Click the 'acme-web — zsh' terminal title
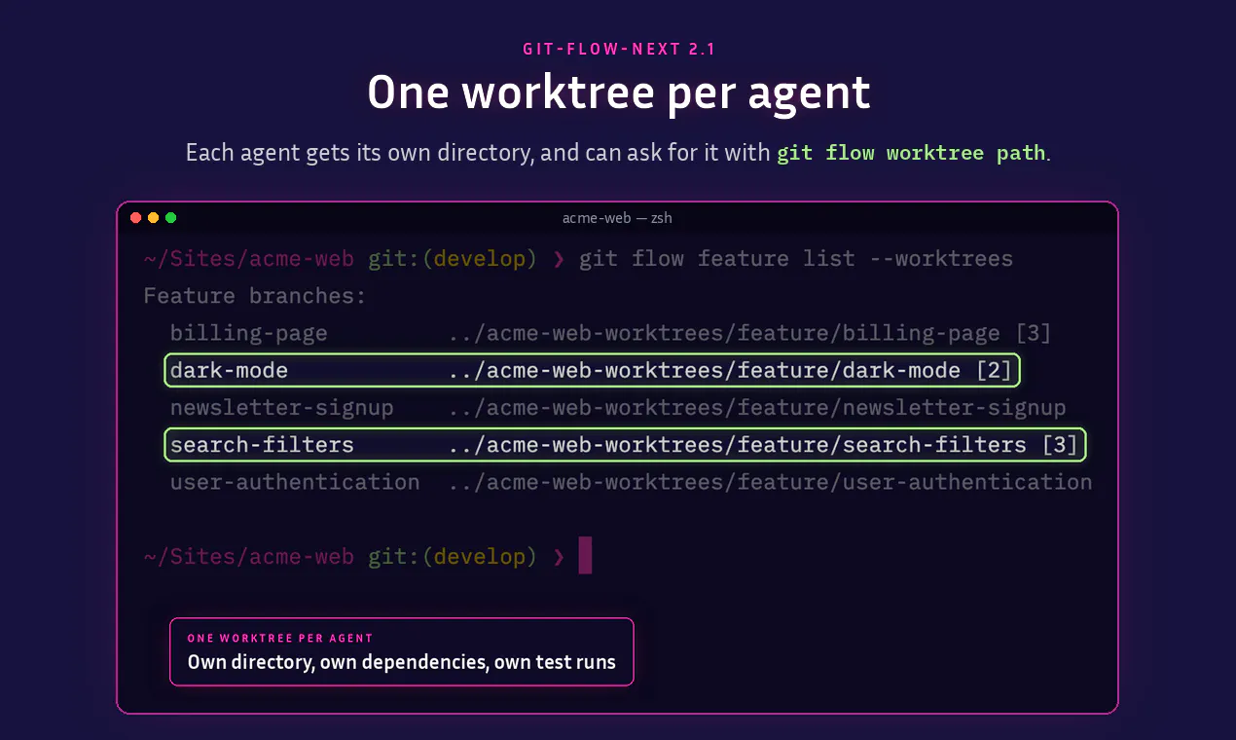Screen dimensions: 1236x740 (x=617, y=218)
